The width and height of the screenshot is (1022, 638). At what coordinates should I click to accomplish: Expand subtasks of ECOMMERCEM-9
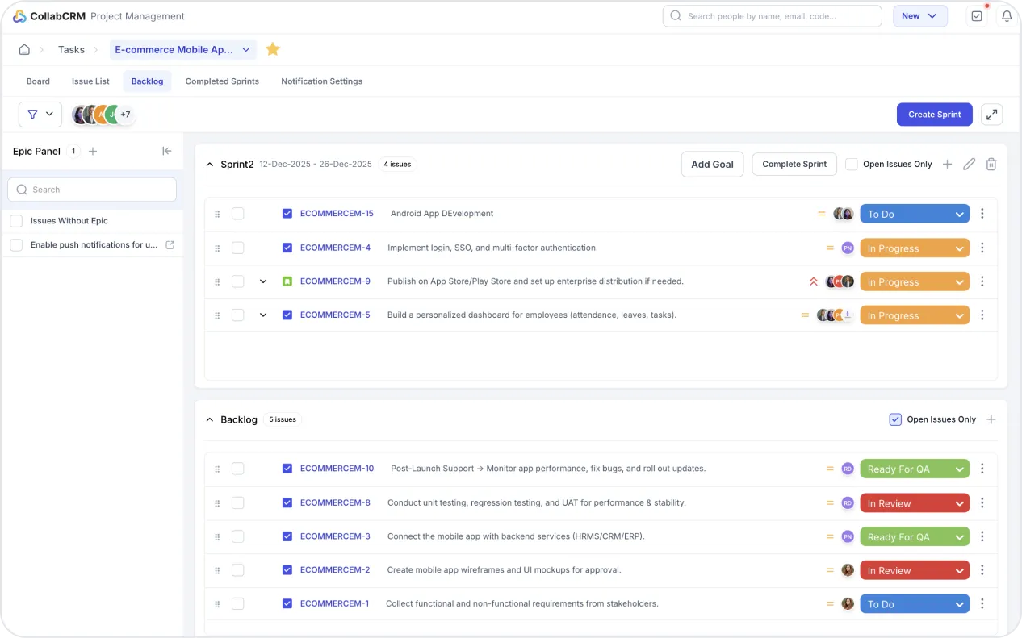(263, 281)
